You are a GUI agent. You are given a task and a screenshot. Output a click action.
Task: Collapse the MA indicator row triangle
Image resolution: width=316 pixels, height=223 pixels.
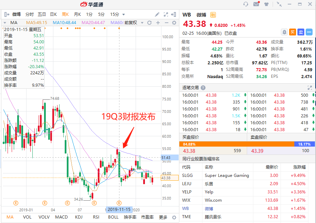pyautogui.click(x=5, y=23)
